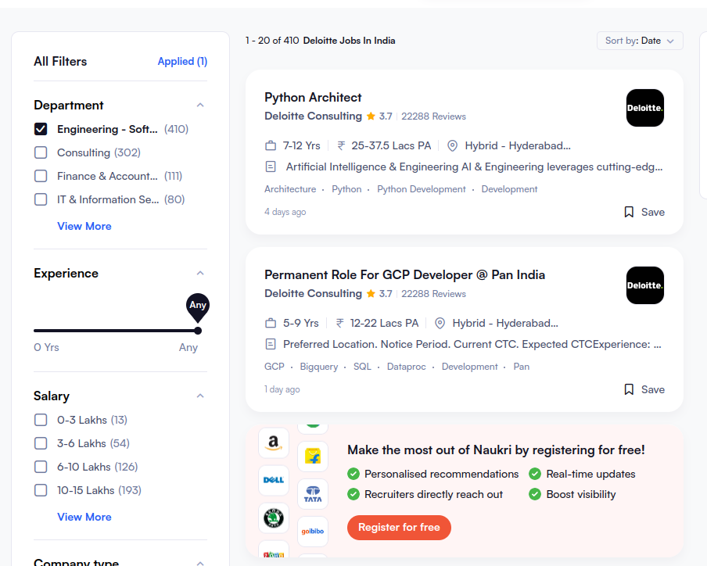Viewport: 707px width, 566px height.
Task: Uncheck the Engineering - Software department filter
Action: pyautogui.click(x=41, y=129)
